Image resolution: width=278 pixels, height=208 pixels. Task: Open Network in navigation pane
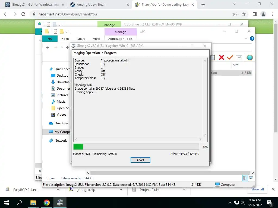[58, 141]
